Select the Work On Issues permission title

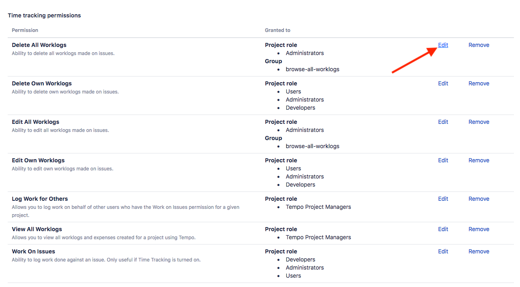coord(33,251)
